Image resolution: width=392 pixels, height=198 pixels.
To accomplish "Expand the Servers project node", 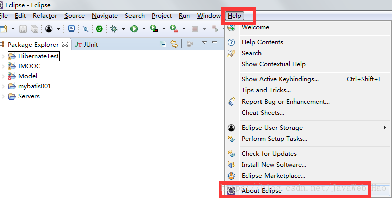I will point(3,96).
